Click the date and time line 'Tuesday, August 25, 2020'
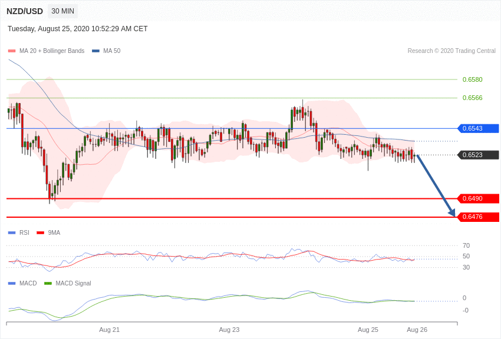This screenshot has height=339, width=501. [x=78, y=29]
